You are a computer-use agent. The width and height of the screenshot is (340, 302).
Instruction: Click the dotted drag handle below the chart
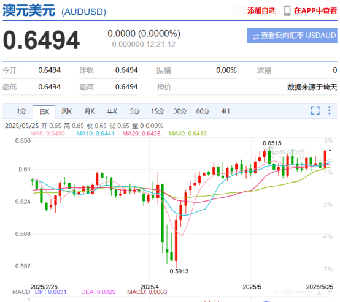293,292
